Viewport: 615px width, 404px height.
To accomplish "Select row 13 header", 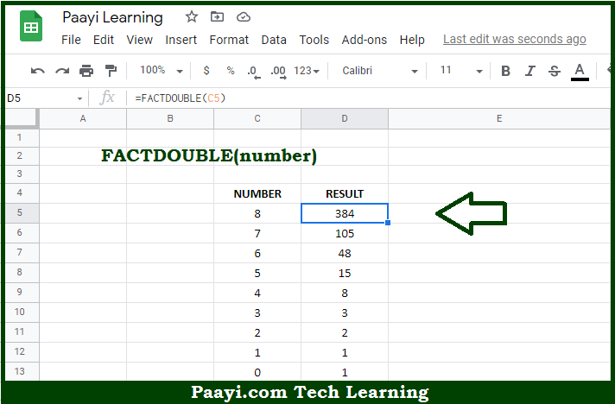I will tap(22, 371).
